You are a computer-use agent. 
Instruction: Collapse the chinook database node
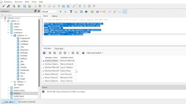[x=2, y=18]
